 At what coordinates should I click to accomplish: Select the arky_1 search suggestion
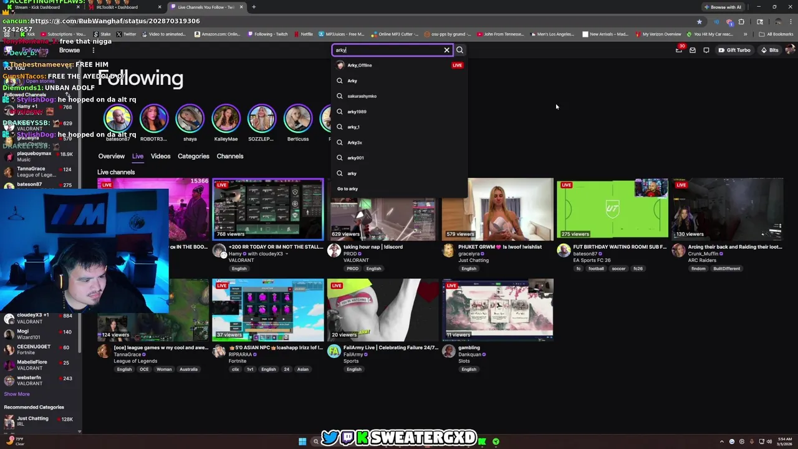click(400, 127)
